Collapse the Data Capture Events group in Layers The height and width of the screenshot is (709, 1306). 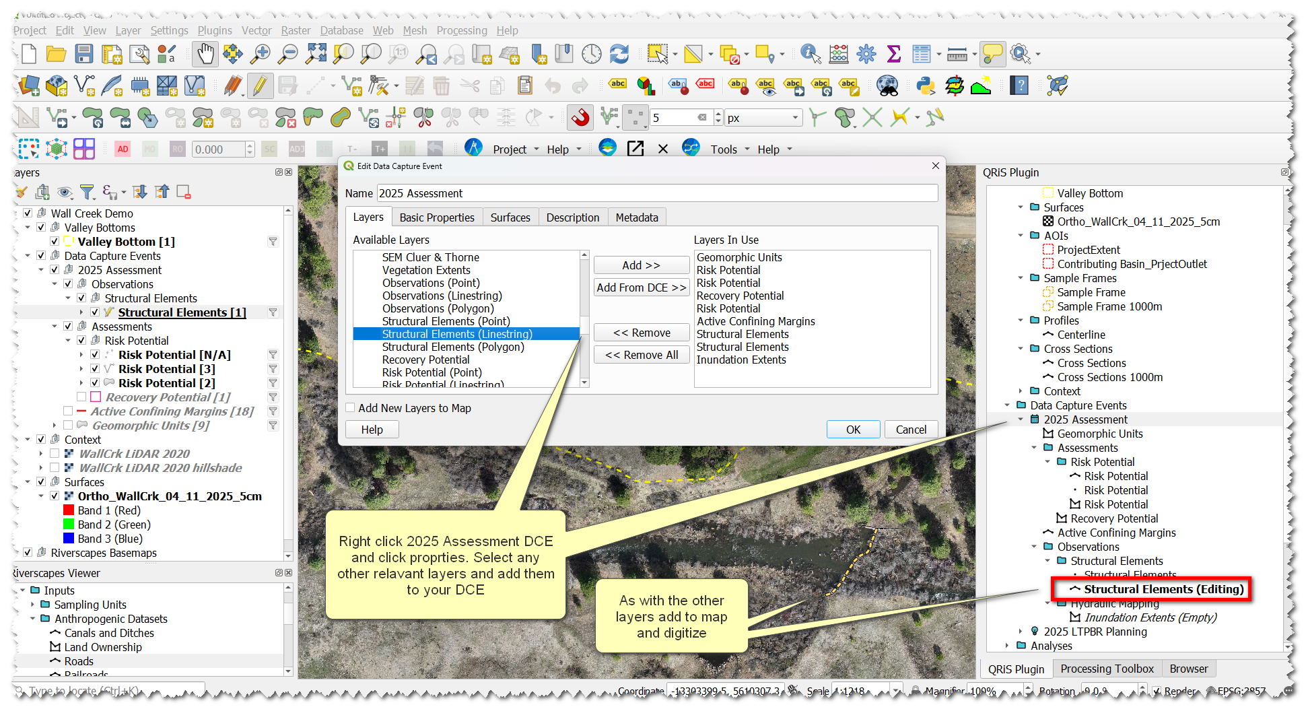click(28, 256)
